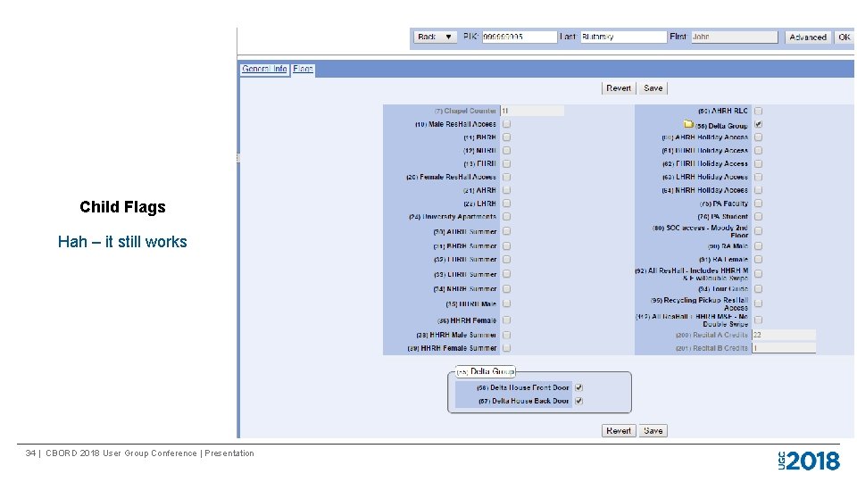Viewport: 857px width, 482px height.
Task: Open the Advanced search button
Action: click(807, 37)
